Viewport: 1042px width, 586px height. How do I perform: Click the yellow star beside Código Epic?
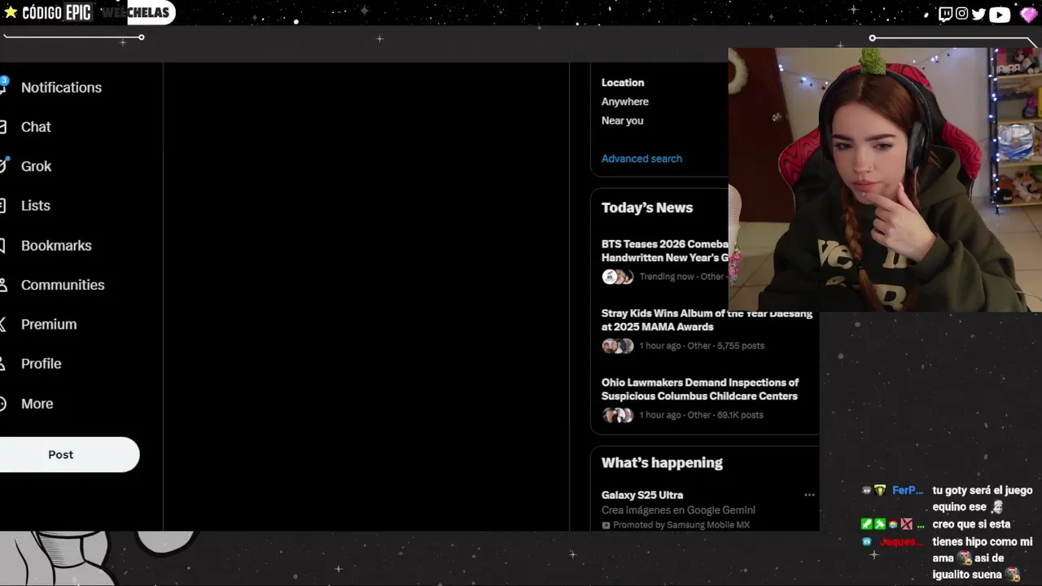coord(11,12)
